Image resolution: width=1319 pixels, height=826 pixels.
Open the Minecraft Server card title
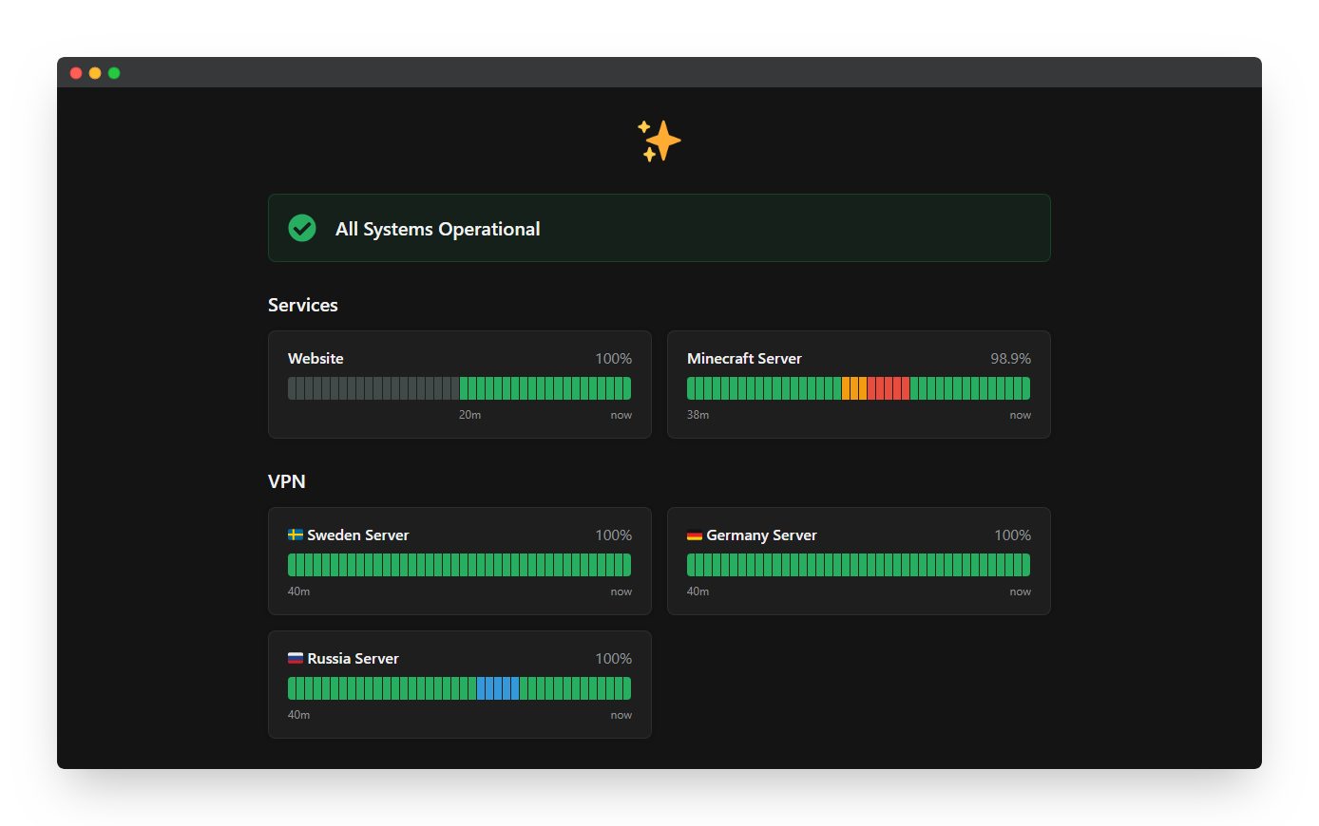[x=744, y=359]
